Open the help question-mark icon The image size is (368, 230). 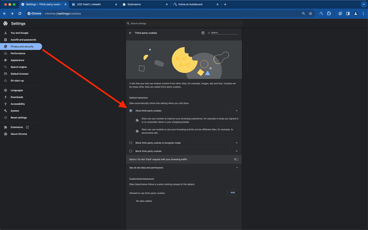click(x=203, y=33)
